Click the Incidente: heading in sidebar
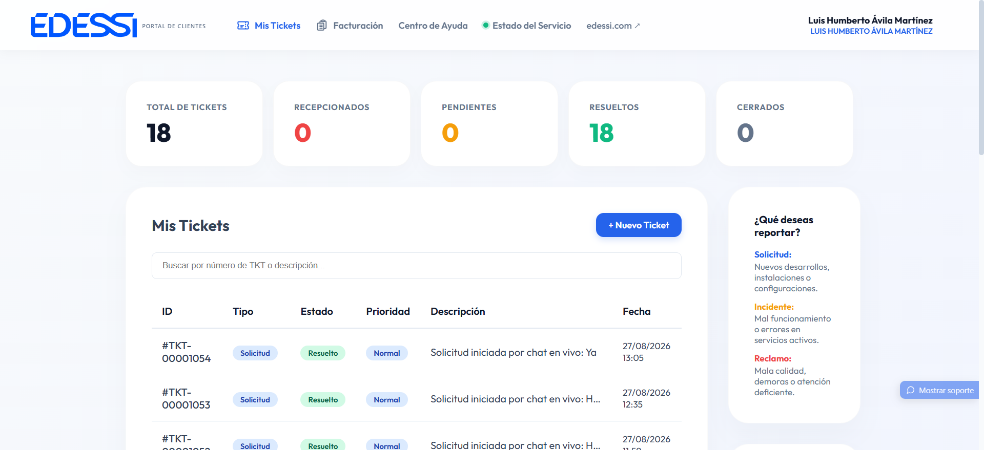The image size is (984, 450). coord(774,307)
